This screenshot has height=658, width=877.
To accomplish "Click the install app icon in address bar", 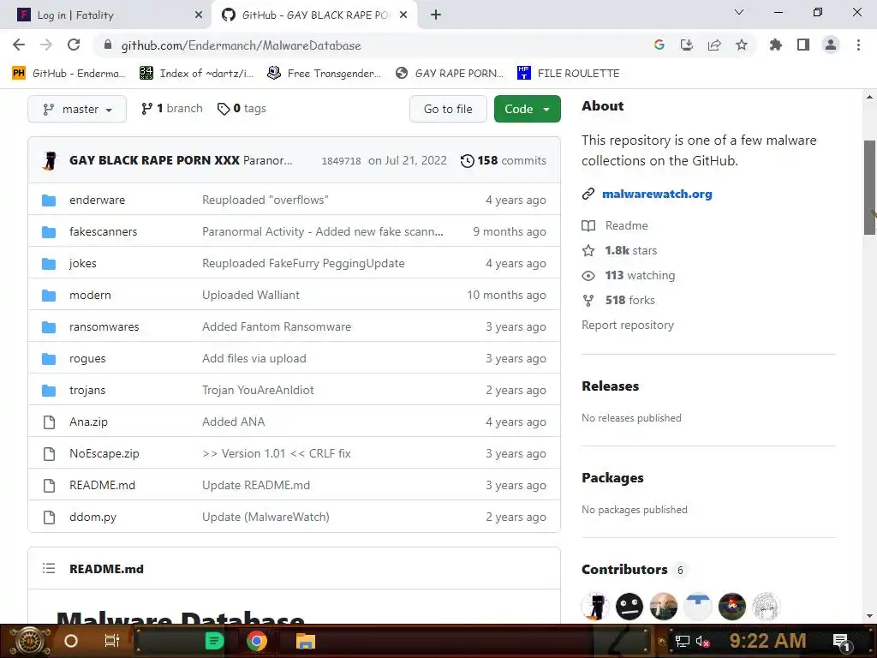I will coord(687,45).
